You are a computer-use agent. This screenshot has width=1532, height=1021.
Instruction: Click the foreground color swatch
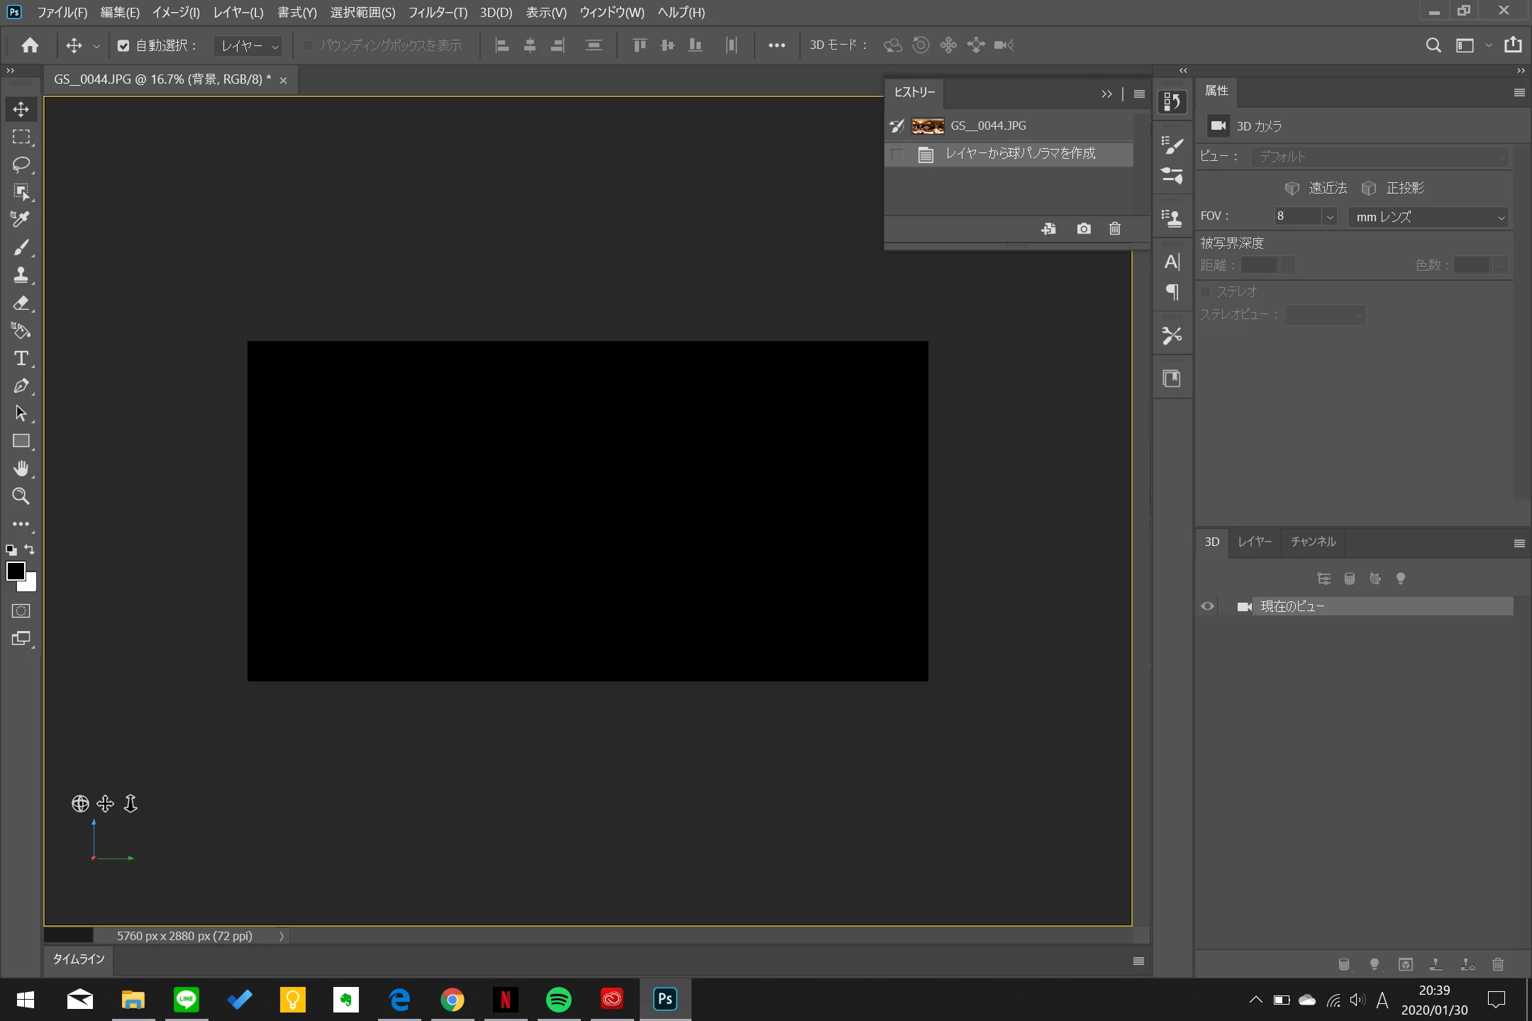coord(16,571)
